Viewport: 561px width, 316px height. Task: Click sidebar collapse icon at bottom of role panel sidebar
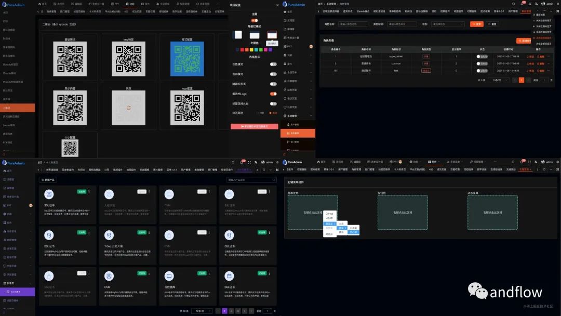coord(285,154)
